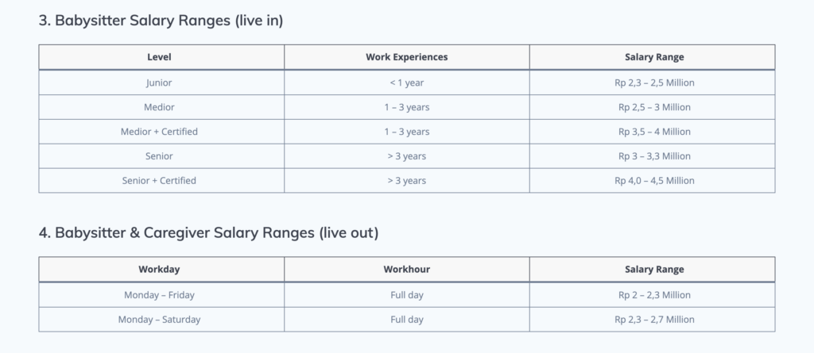The width and height of the screenshot is (814, 353).
Task: Click the first table's 'Salary Range' header
Action: tap(654, 57)
